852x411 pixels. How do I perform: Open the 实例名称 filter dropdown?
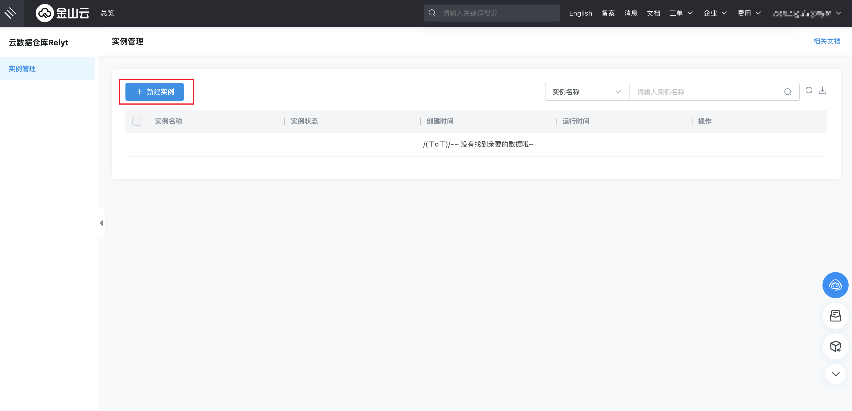(x=587, y=92)
